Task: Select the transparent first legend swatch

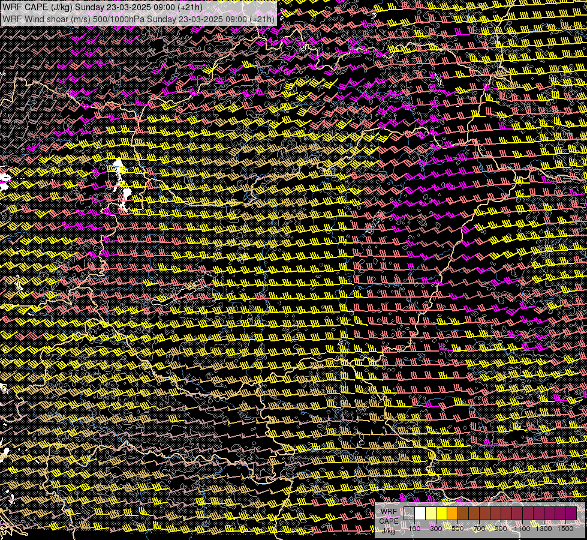Action: pos(409,513)
